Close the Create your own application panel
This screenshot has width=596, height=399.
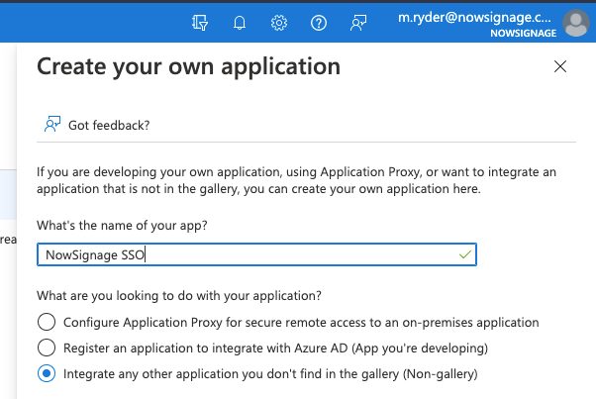(560, 67)
